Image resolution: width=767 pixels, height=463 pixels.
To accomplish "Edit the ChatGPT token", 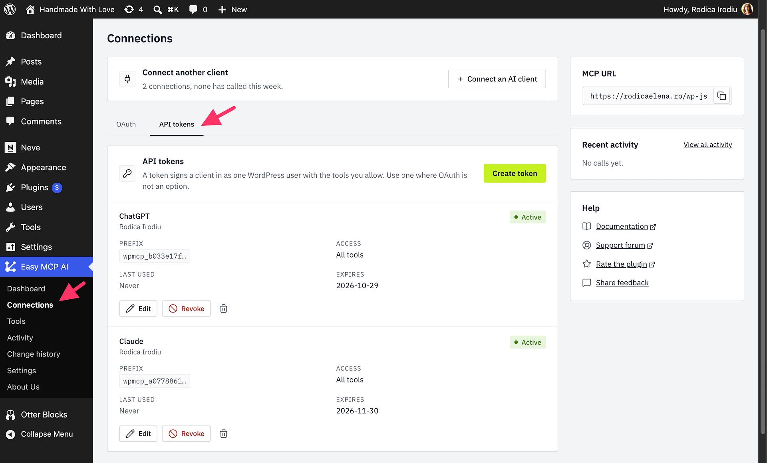I will (138, 309).
